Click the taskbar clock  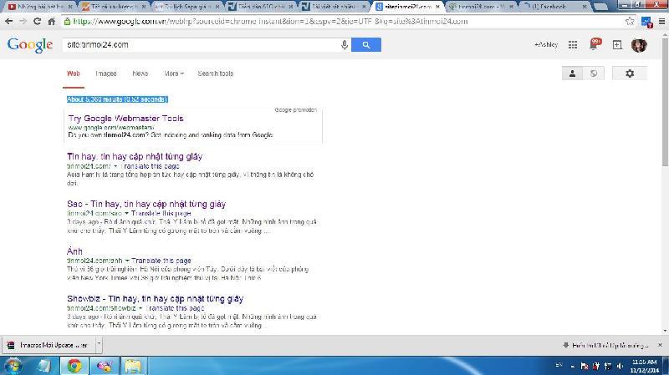tap(645, 366)
